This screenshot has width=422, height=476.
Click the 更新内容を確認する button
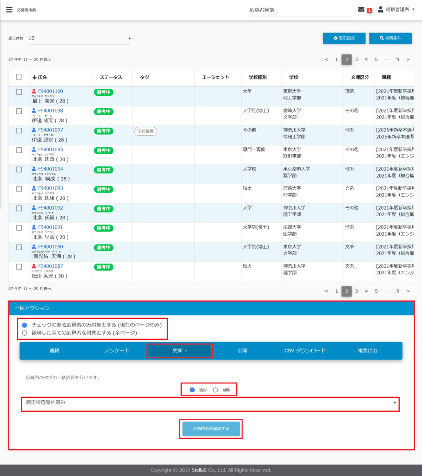pos(211,429)
